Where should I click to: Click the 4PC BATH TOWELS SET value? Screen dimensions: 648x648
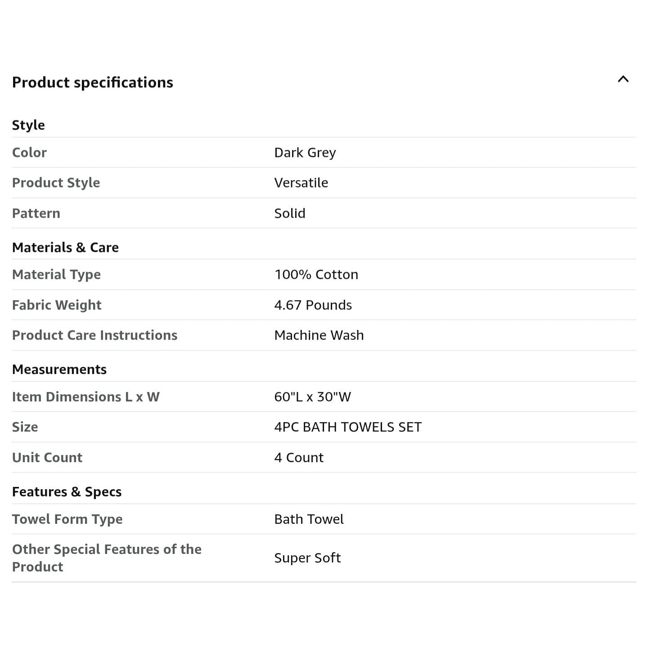(x=348, y=427)
